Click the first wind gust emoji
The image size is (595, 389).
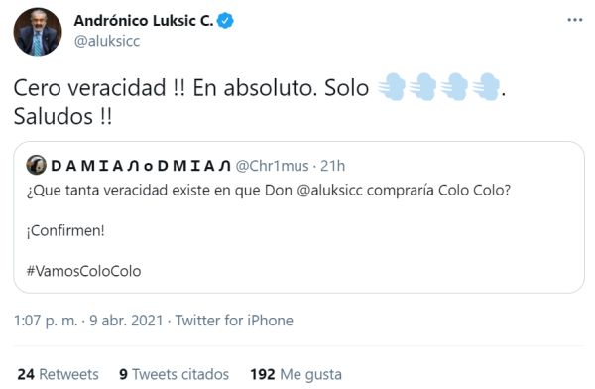tap(392, 87)
